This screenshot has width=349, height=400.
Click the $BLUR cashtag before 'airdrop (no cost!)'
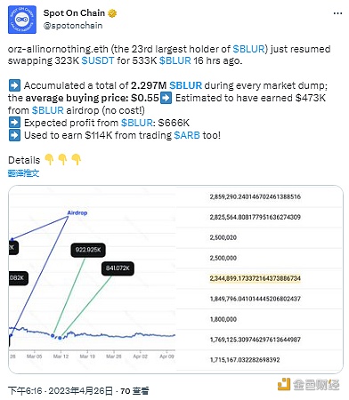[48, 110]
